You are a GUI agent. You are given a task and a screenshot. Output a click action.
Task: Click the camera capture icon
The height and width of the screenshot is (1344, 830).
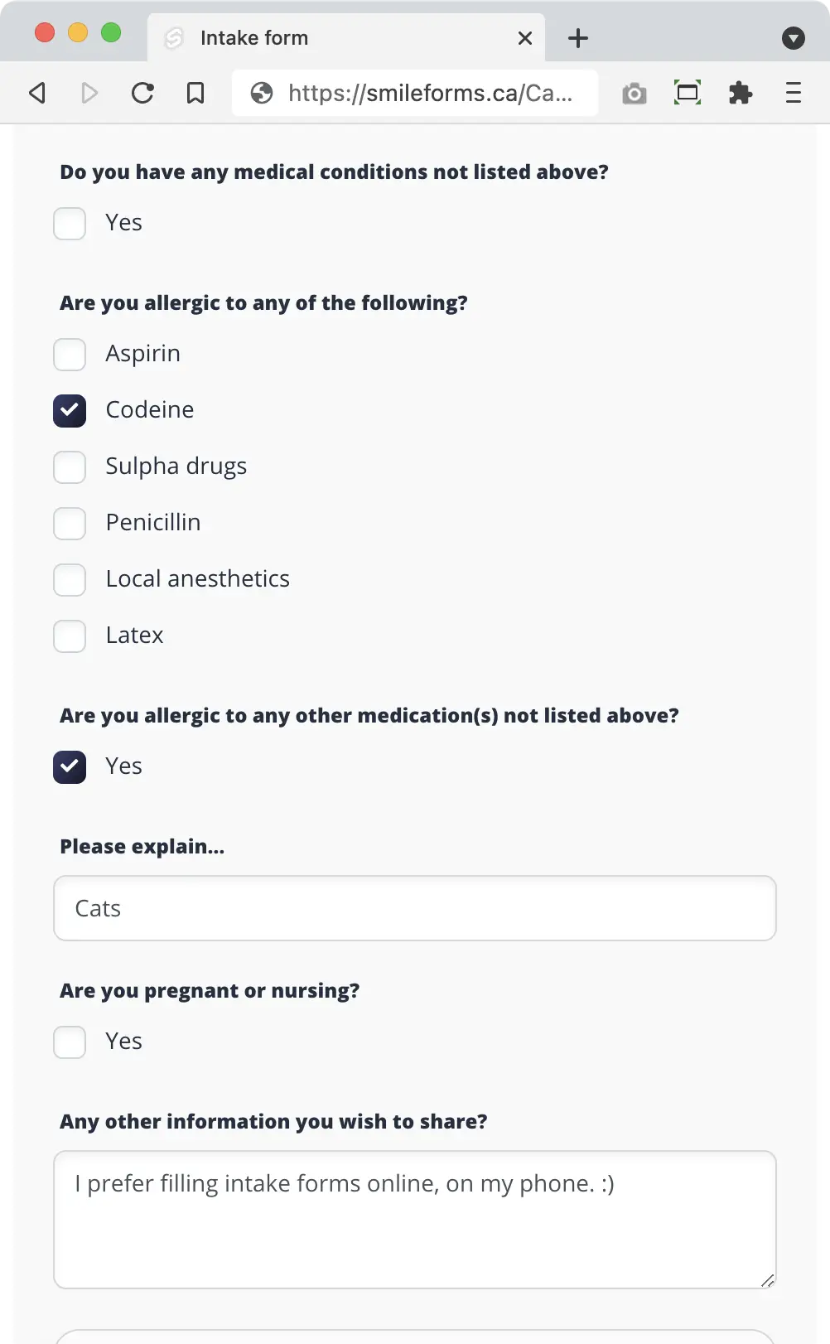coord(634,93)
